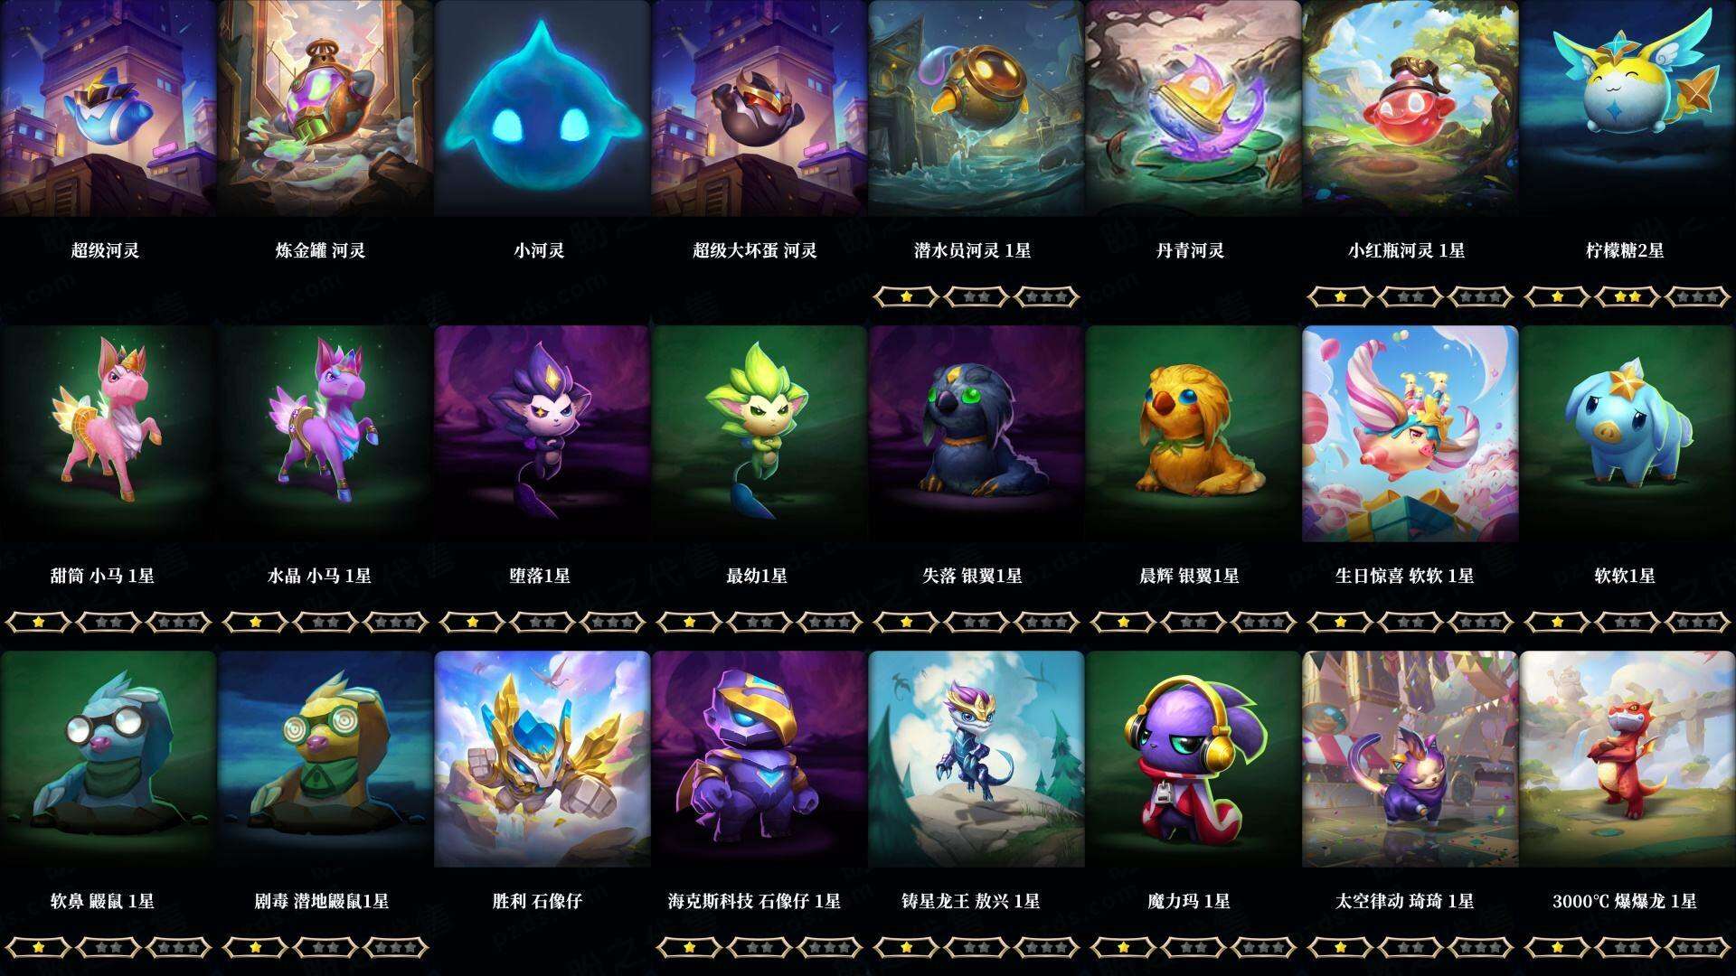Pick the 甜筒 小马 pink pony image
The height and width of the screenshot is (976, 1736).
pos(108,434)
